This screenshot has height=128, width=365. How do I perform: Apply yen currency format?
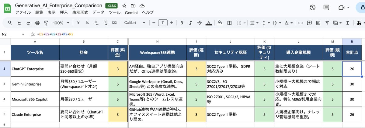click(78, 23)
